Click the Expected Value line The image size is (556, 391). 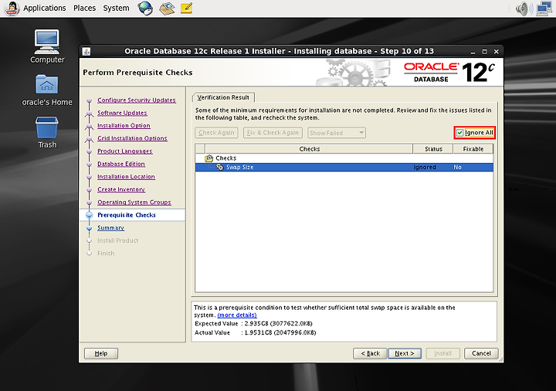click(x=253, y=324)
